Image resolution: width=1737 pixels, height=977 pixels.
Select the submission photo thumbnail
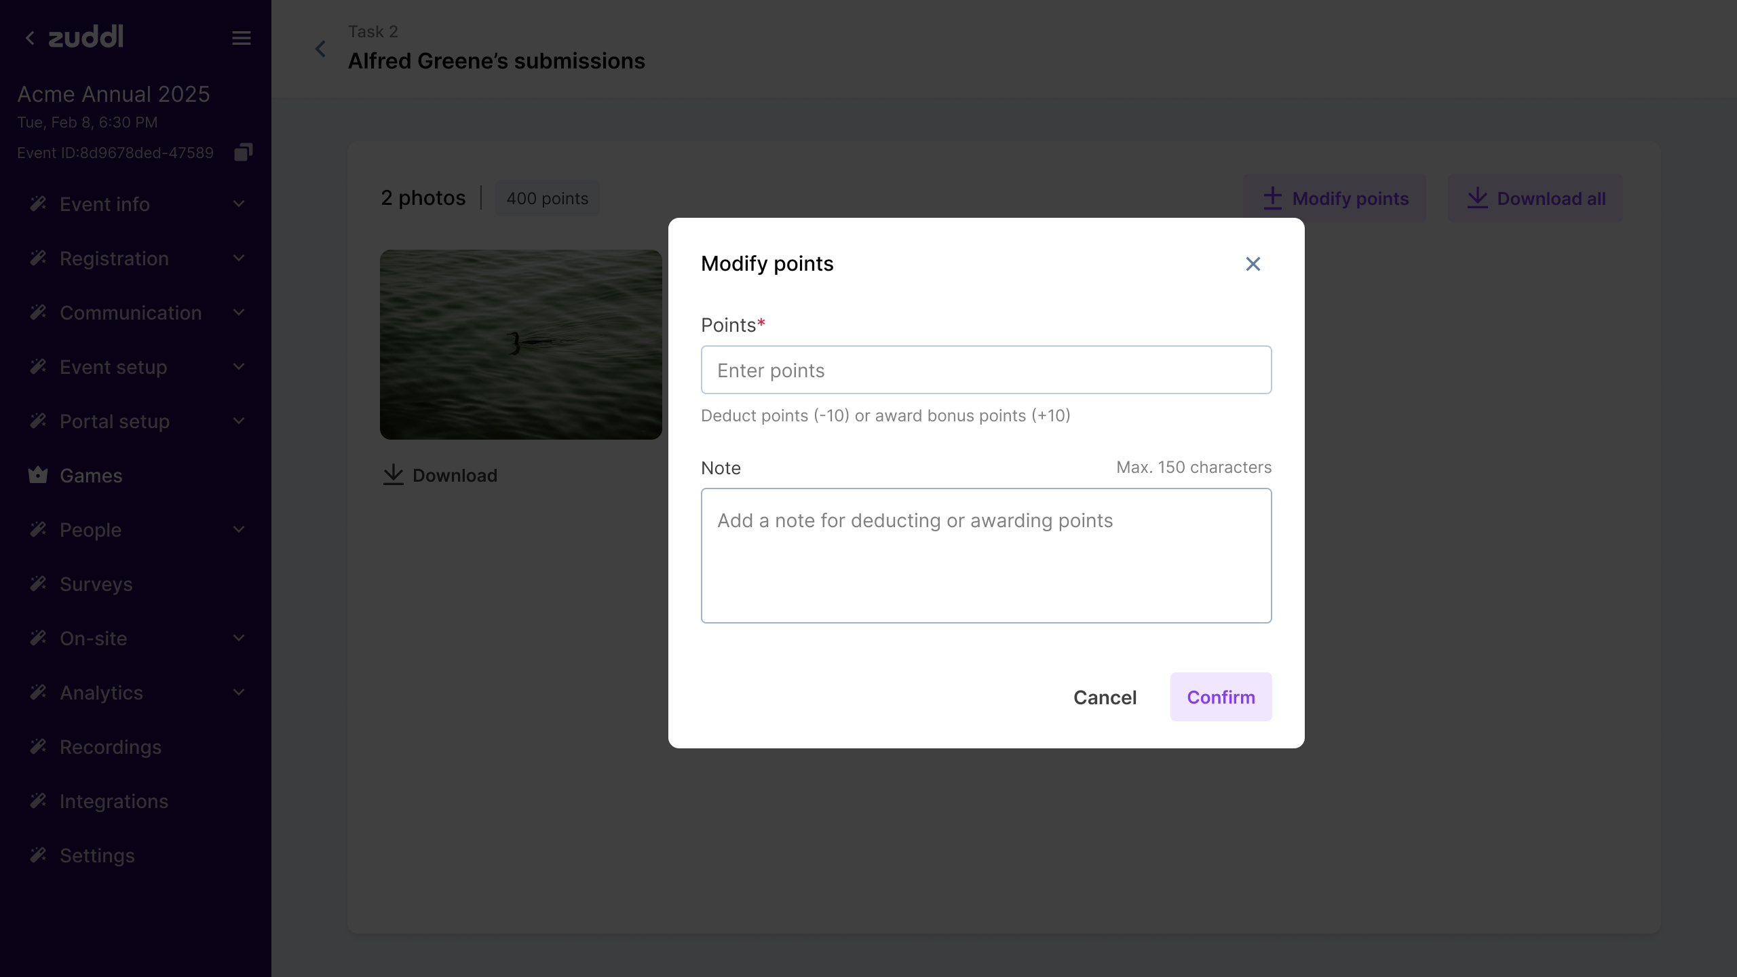(x=520, y=344)
